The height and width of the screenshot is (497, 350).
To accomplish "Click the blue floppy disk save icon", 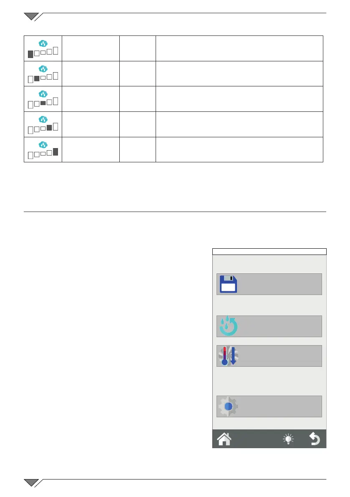I will point(228,284).
